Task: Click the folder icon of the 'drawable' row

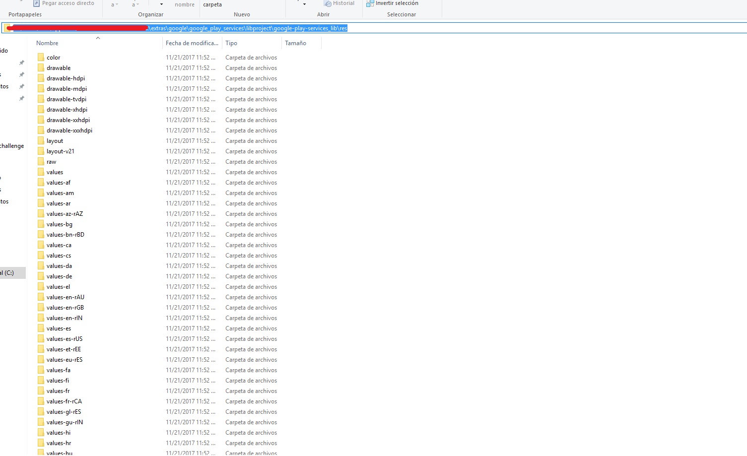Action: [41, 68]
